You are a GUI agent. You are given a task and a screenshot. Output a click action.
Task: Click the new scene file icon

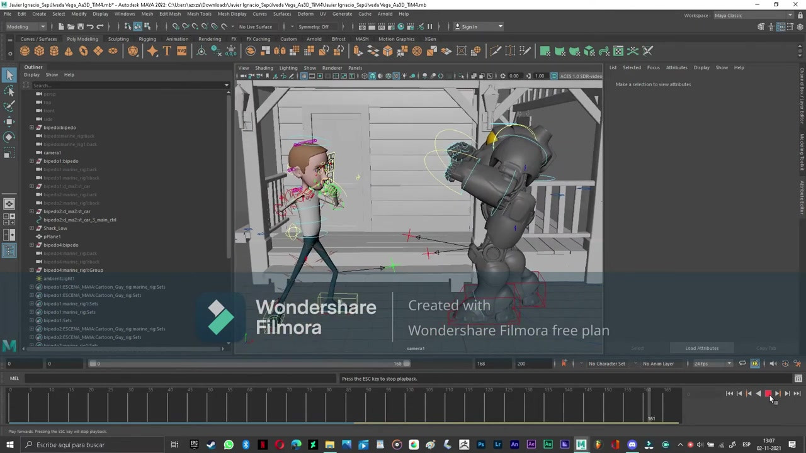point(61,26)
